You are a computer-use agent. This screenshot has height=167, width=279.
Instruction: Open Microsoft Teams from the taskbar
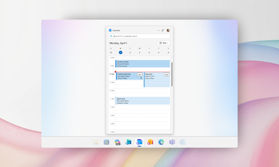(172, 142)
